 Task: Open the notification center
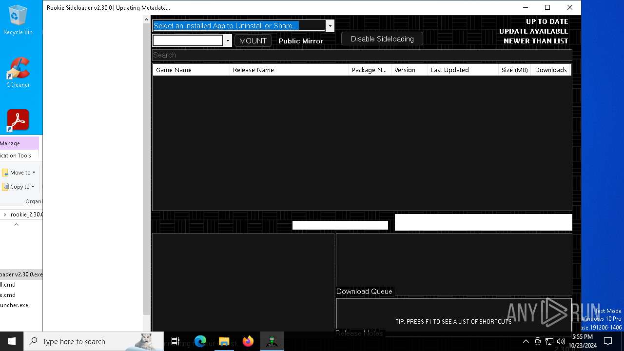tap(608, 341)
